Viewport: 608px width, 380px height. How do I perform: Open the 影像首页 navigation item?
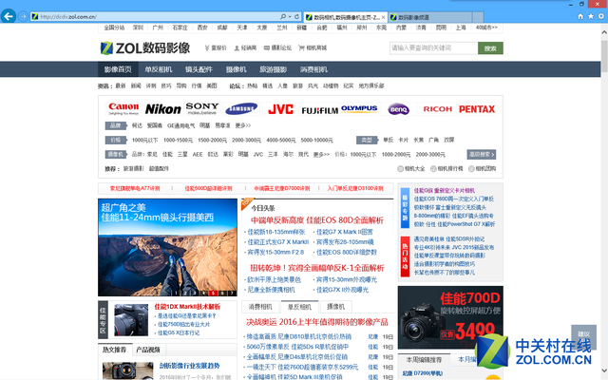(118, 69)
